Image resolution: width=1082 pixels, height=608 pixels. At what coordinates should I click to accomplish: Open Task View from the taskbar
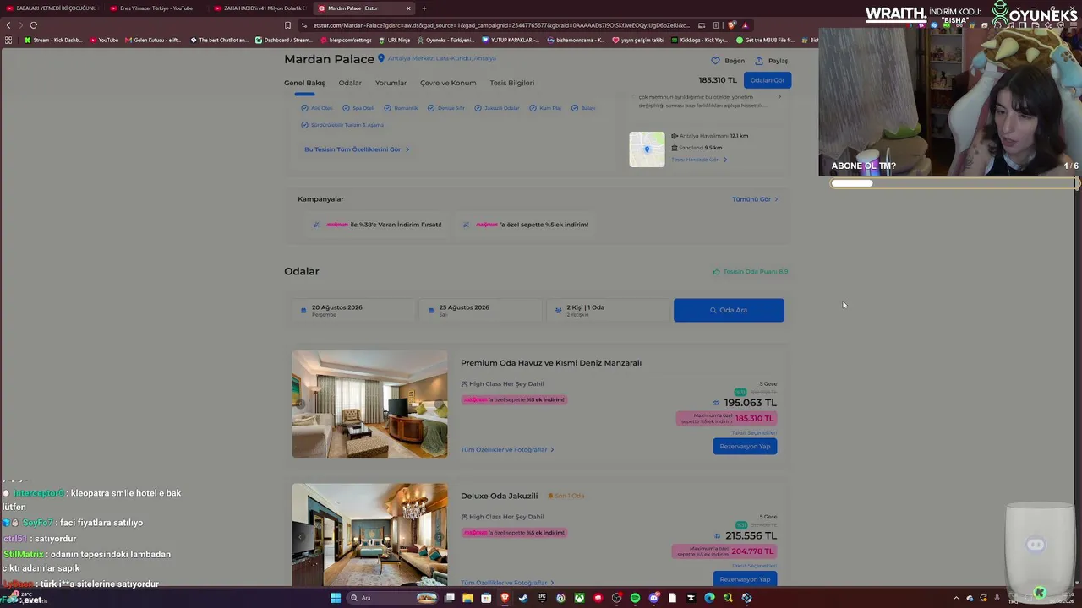click(x=450, y=598)
